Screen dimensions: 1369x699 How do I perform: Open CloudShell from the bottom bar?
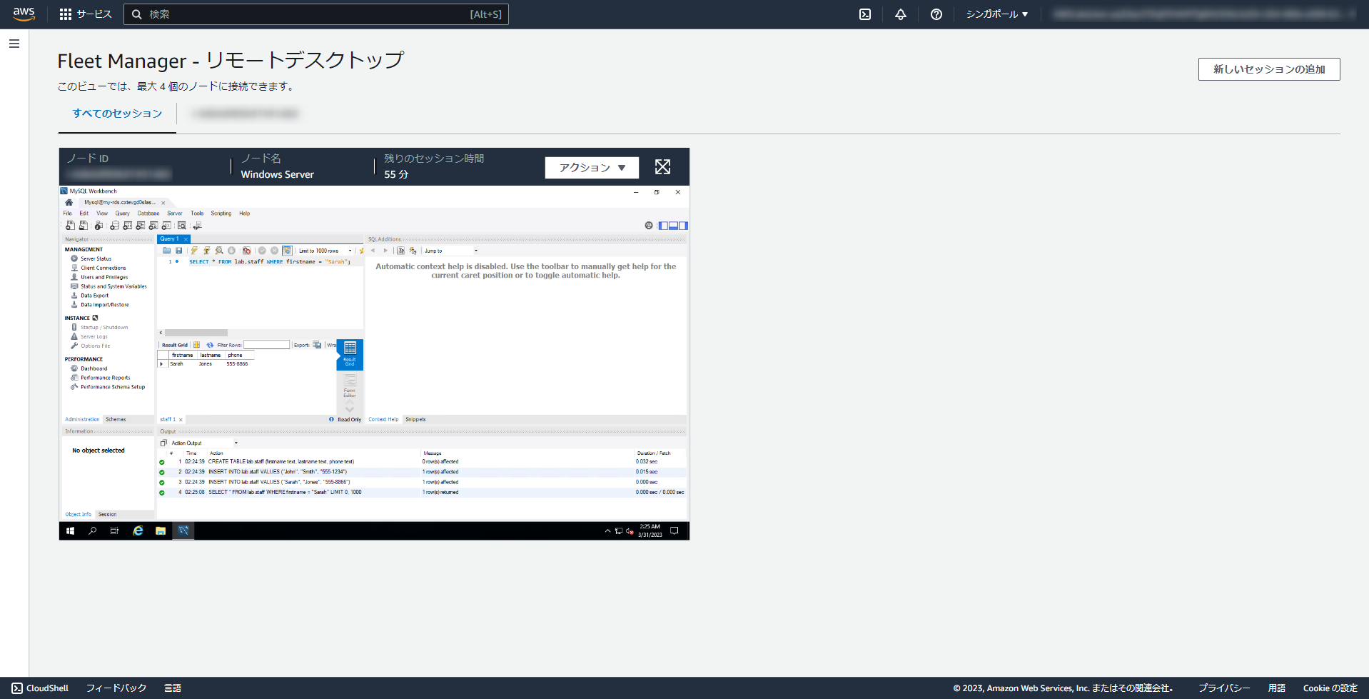40,688
